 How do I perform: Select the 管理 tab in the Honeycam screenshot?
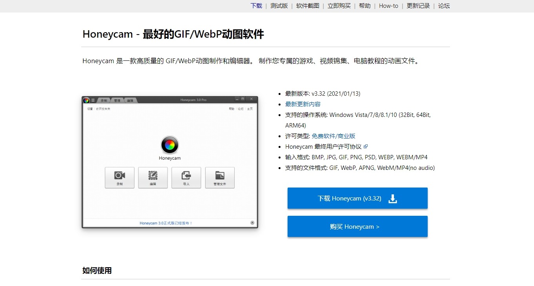click(x=117, y=100)
